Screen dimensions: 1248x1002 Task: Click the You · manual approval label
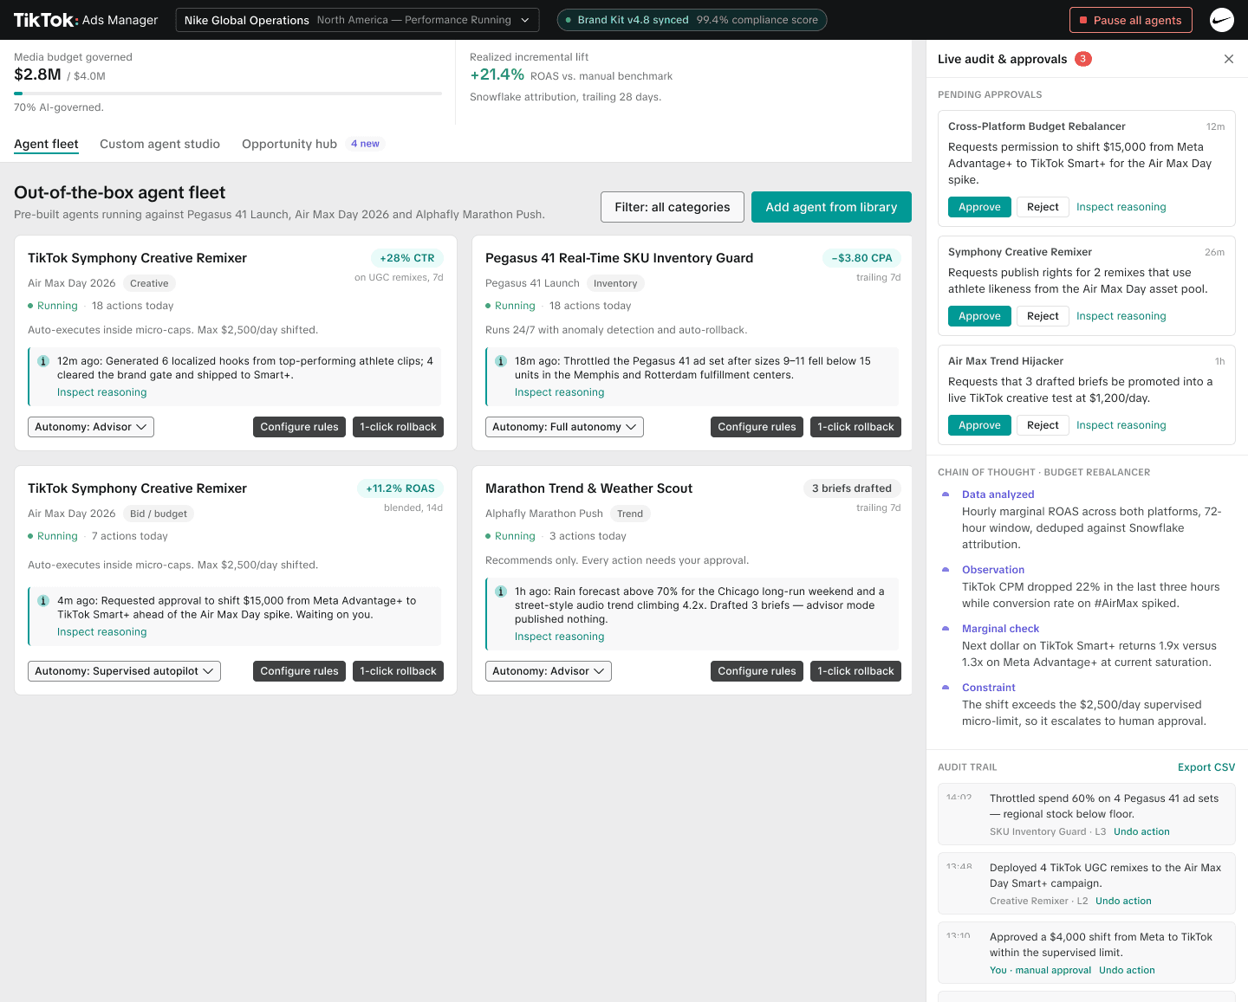point(1040,970)
